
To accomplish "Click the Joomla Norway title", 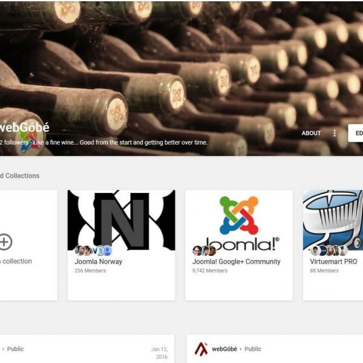I will (99, 261).
